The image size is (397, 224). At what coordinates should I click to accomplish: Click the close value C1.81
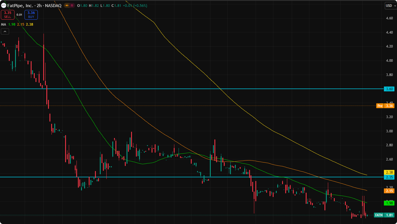(x=116, y=6)
